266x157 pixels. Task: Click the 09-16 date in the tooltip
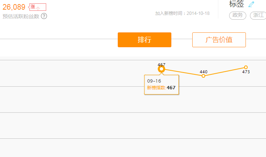point(154,81)
